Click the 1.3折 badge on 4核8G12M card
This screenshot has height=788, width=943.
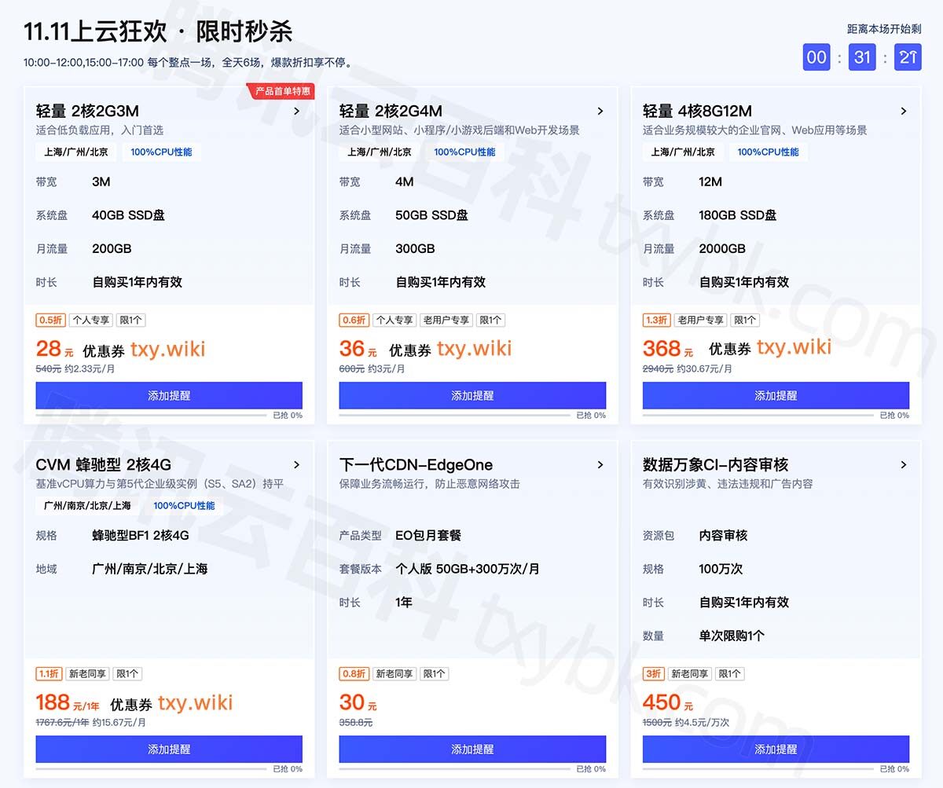tap(655, 320)
